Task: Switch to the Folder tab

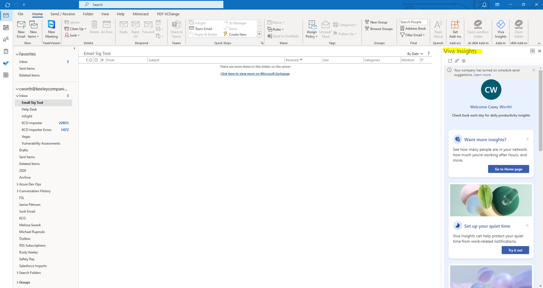Action: click(88, 14)
